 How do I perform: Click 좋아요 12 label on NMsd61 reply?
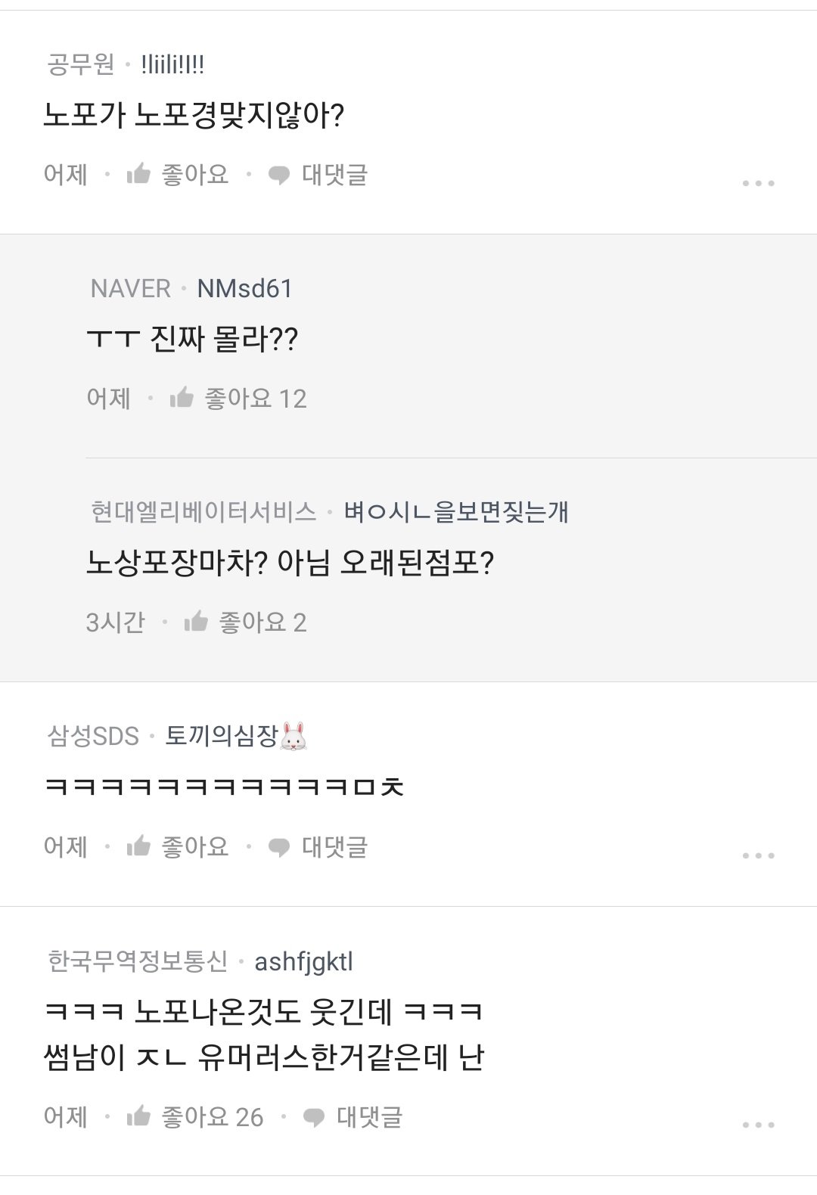[x=256, y=398]
